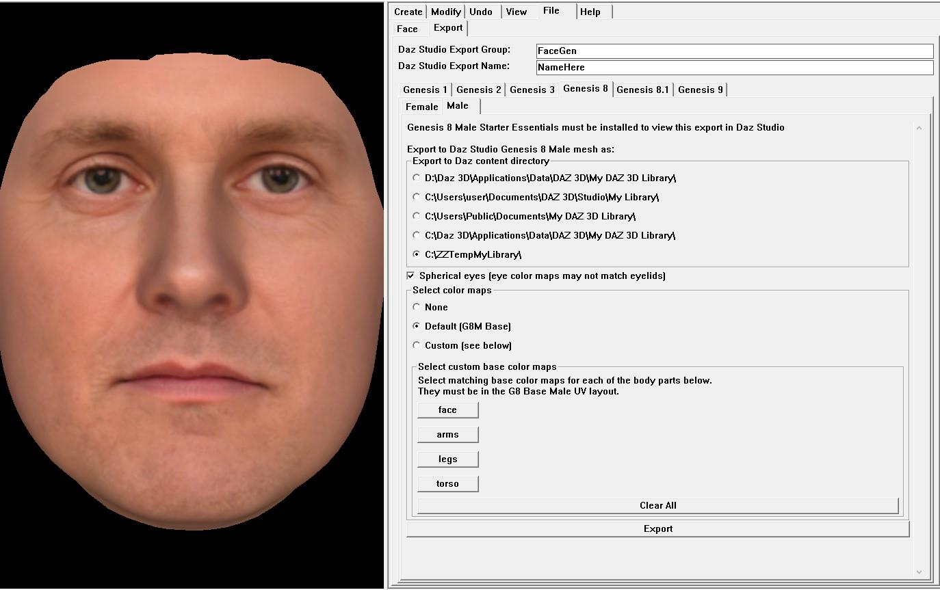Image resolution: width=940 pixels, height=590 pixels.
Task: Switch to the Genesis 9 tab
Action: pyautogui.click(x=701, y=90)
